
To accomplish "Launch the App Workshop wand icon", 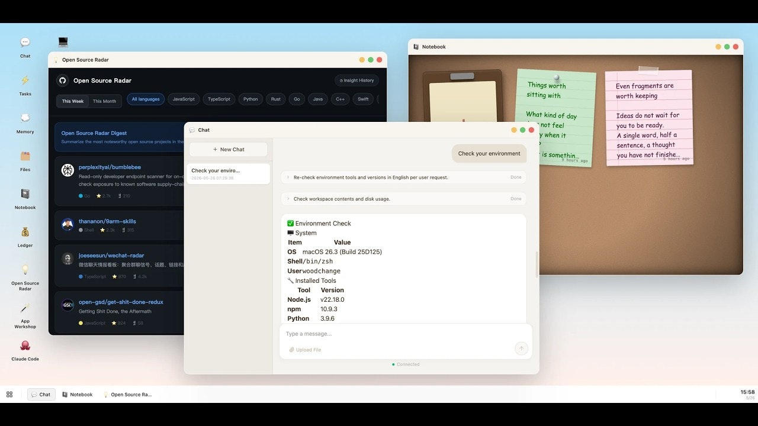I will coord(25,308).
